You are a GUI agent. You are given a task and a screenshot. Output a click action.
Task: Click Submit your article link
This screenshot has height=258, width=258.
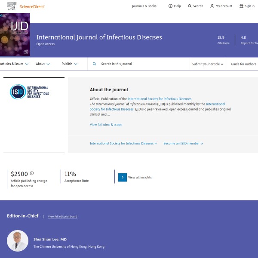(207, 64)
